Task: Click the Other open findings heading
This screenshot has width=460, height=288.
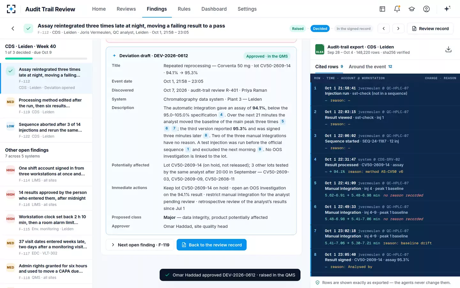Action: pos(27,150)
